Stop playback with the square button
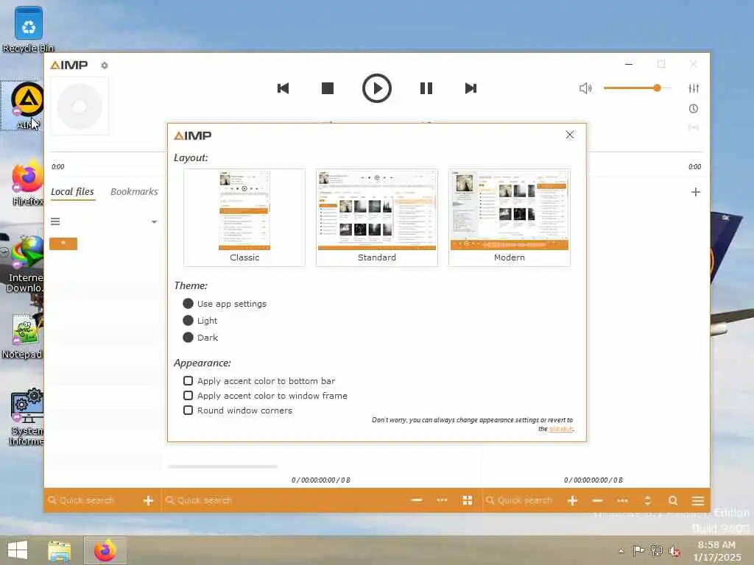Screen dimensions: 754x565 point(328,88)
